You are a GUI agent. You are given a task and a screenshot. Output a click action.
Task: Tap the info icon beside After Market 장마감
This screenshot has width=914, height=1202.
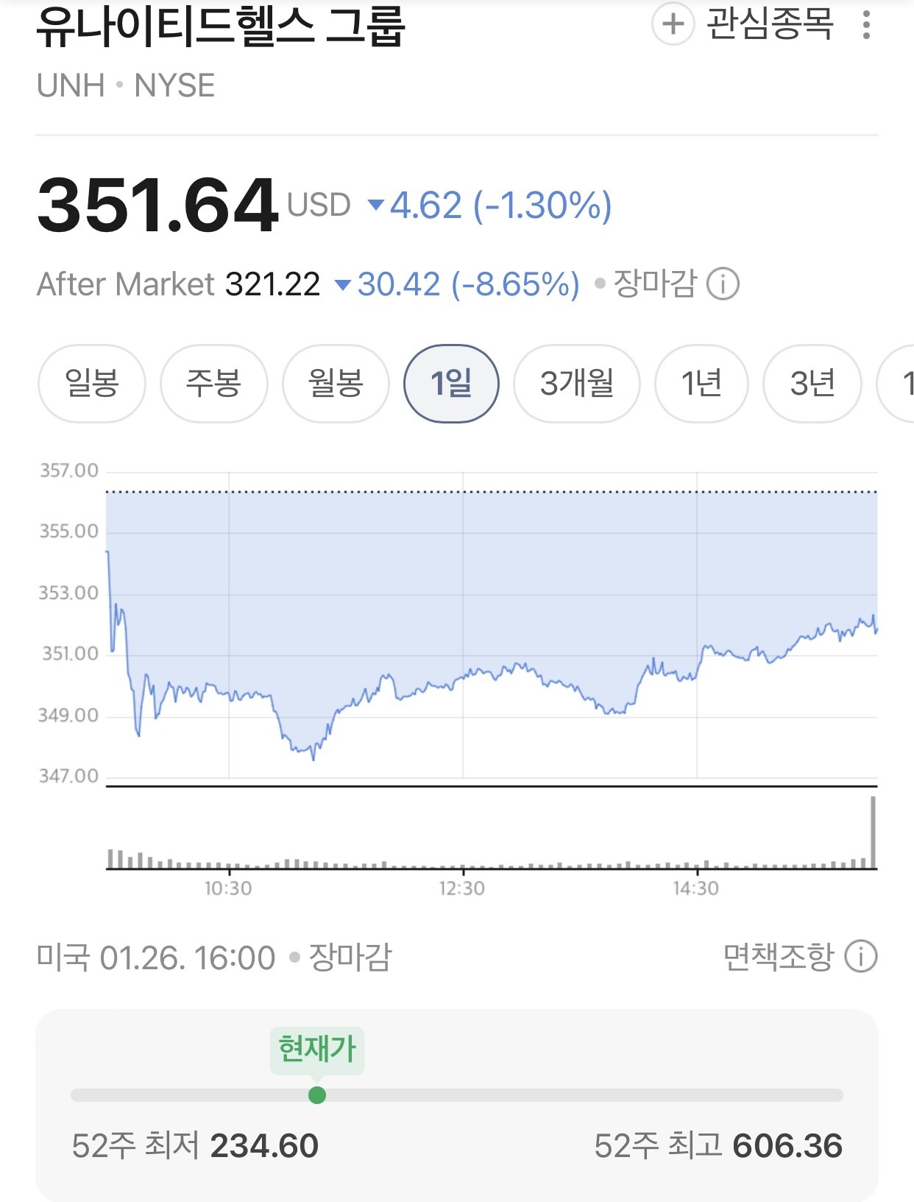click(723, 284)
